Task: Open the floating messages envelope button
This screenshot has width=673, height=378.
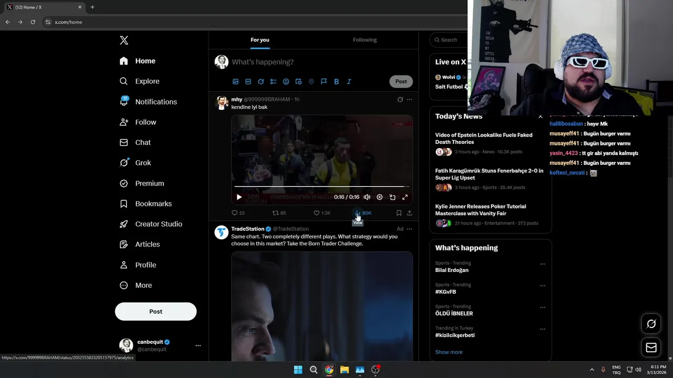Action: 651,348
